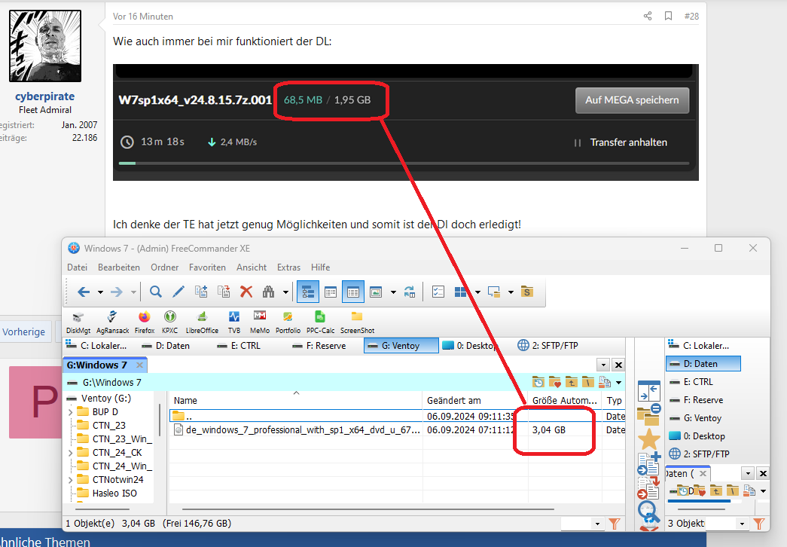This screenshot has height=547, width=787.
Task: Click the Back arrow in FreeCommander toolbar
Action: click(84, 292)
